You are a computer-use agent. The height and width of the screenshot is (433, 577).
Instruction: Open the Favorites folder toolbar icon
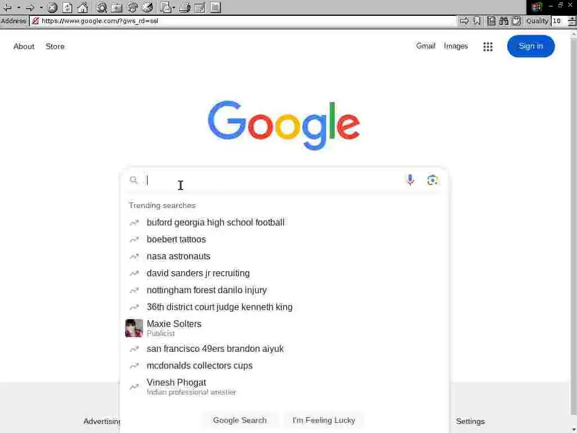click(117, 7)
